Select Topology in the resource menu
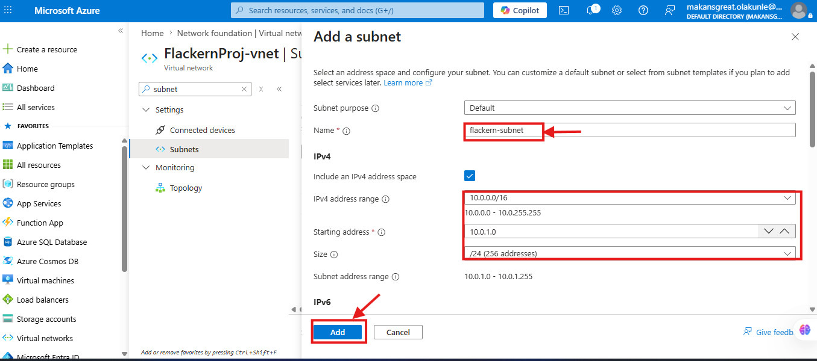 click(x=186, y=188)
